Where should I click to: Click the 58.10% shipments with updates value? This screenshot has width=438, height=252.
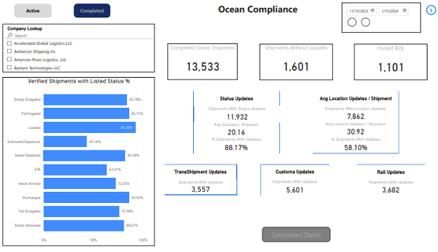356,148
